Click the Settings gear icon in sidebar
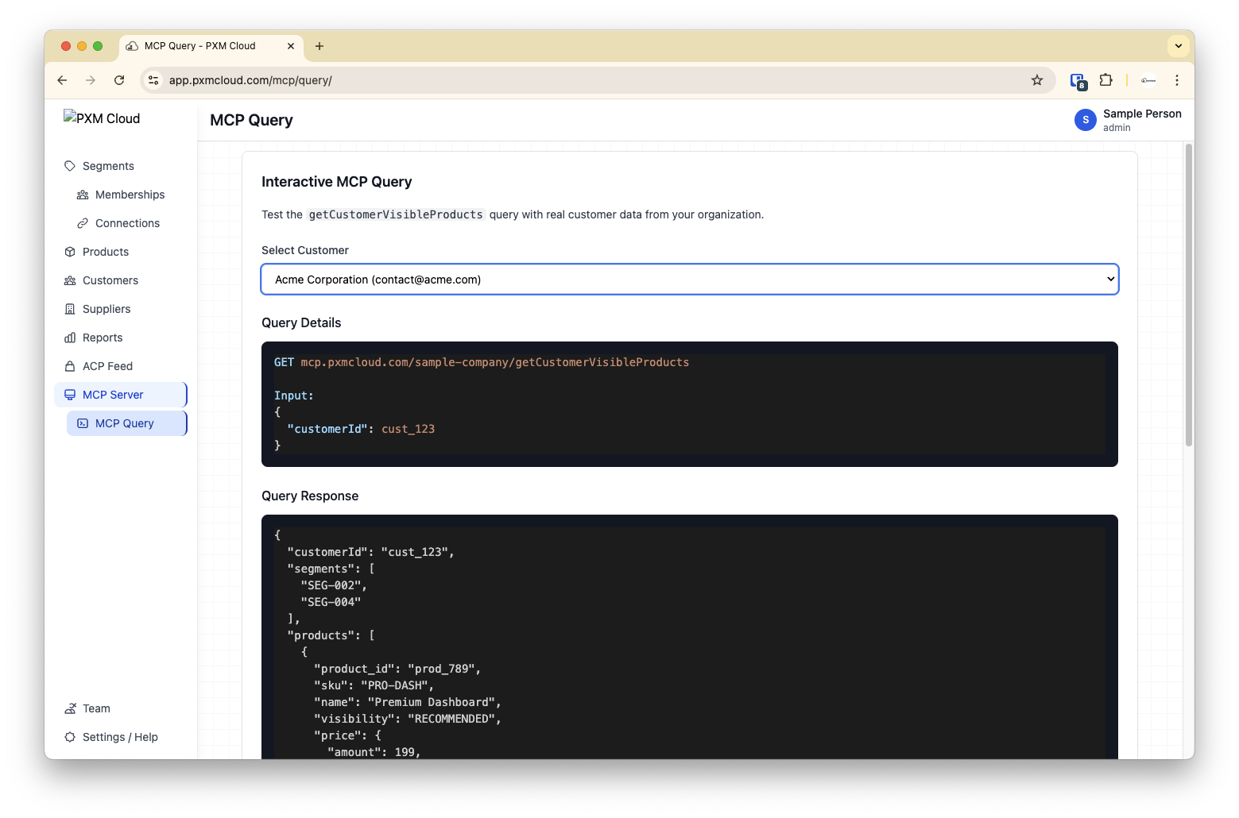 coord(70,737)
